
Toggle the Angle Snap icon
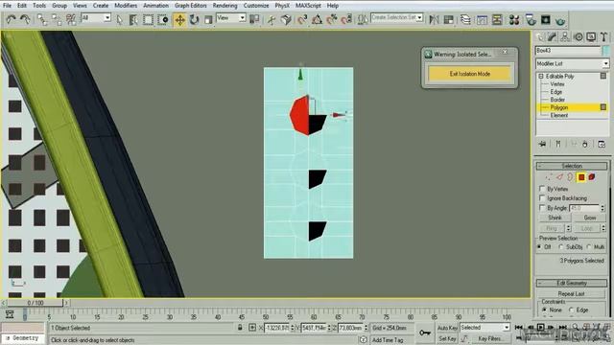coord(317,19)
